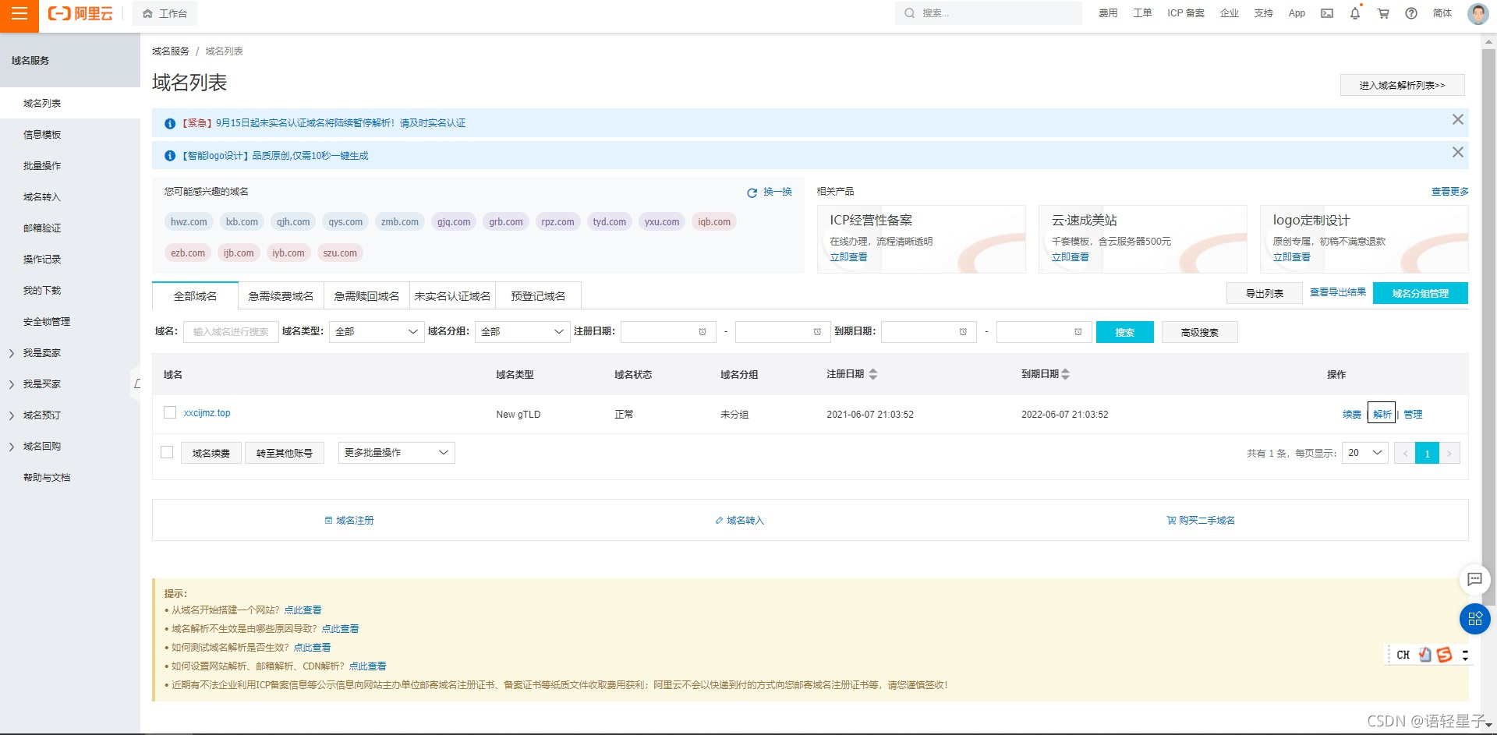This screenshot has height=735, width=1497.
Task: Open 立即查看 under logo定制设计
Action: (x=1291, y=257)
